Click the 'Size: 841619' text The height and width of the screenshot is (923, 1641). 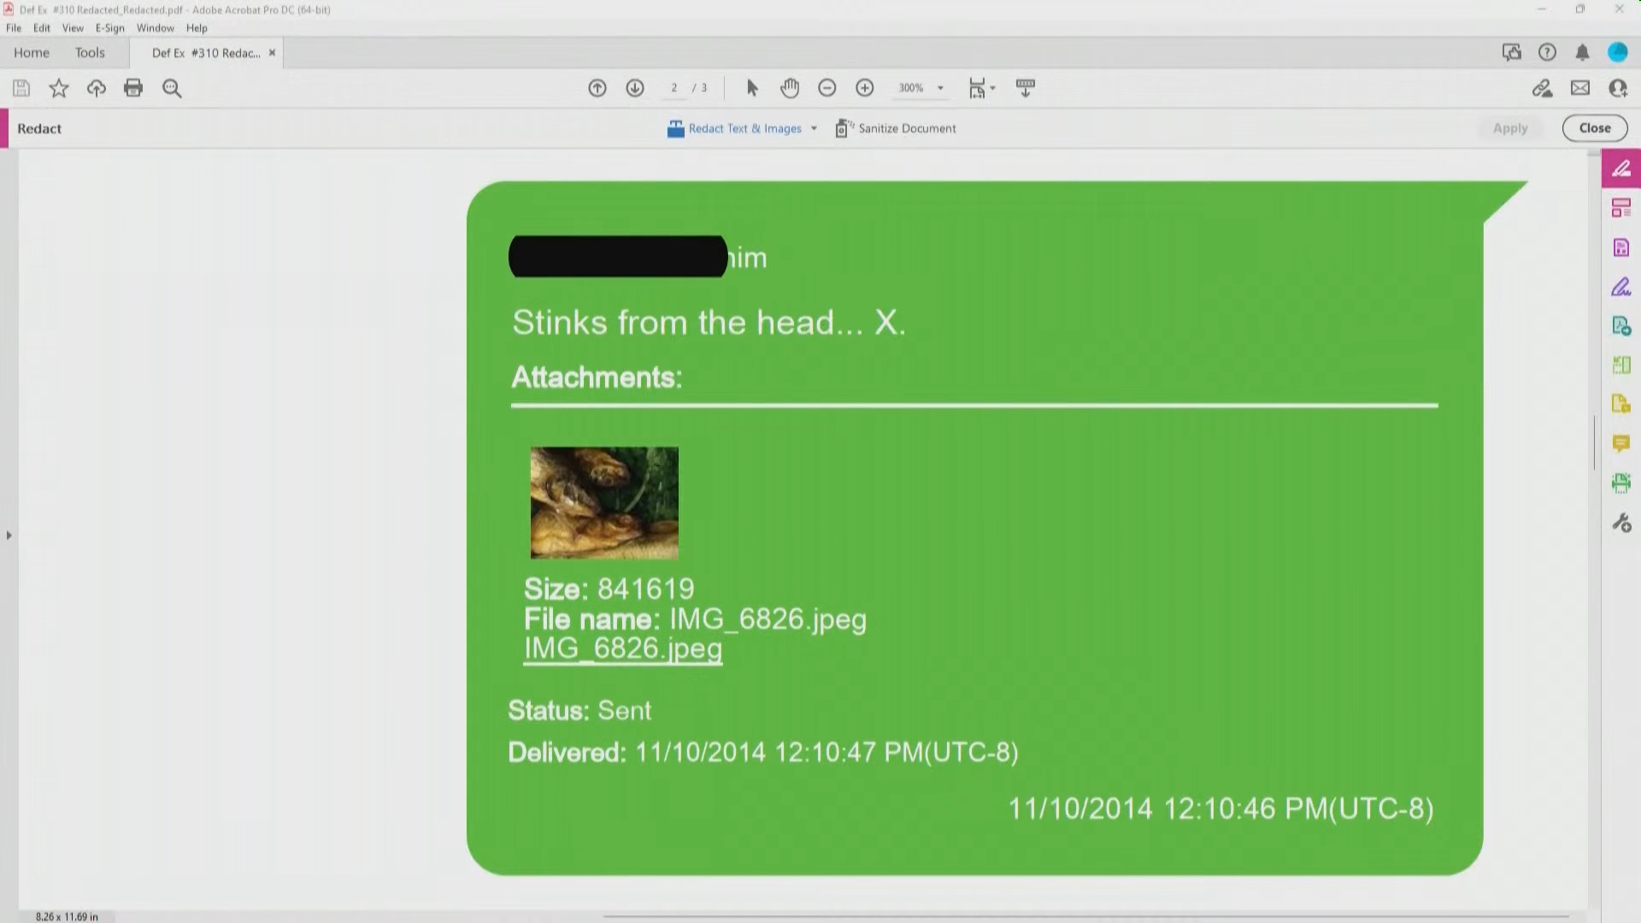(x=609, y=589)
